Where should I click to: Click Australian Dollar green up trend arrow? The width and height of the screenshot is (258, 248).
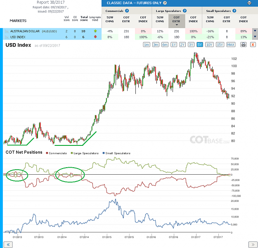[95, 31]
